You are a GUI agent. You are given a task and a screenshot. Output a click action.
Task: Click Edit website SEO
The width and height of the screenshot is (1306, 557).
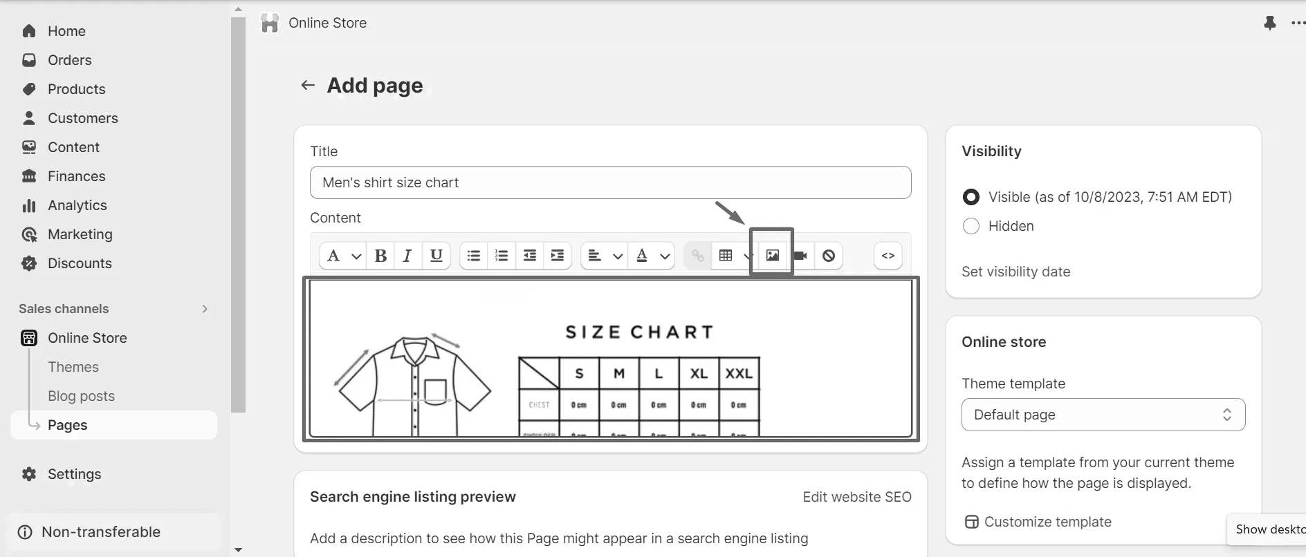point(857,496)
